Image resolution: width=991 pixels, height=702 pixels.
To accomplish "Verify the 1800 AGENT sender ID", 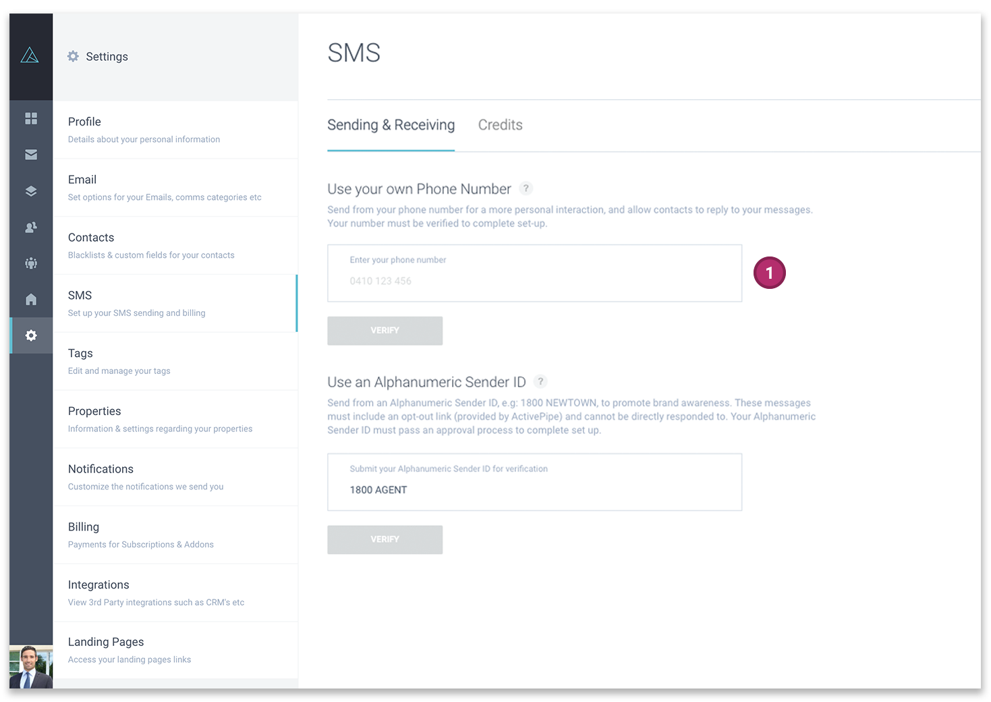I will [385, 539].
